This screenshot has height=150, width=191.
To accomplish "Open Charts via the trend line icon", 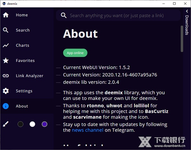I will click(x=6, y=45).
